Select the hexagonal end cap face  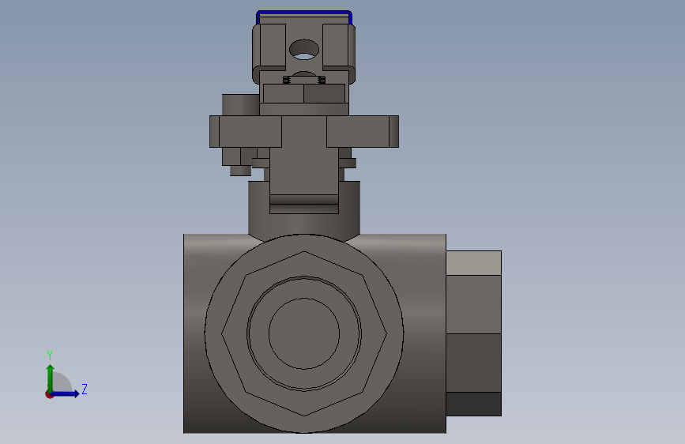coord(304,333)
